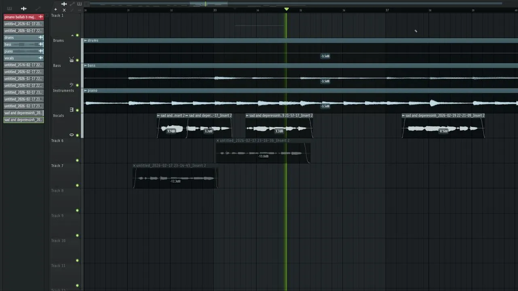518x291 pixels.
Task: Click the pattern icon in playlist header
Action: click(x=79, y=4)
